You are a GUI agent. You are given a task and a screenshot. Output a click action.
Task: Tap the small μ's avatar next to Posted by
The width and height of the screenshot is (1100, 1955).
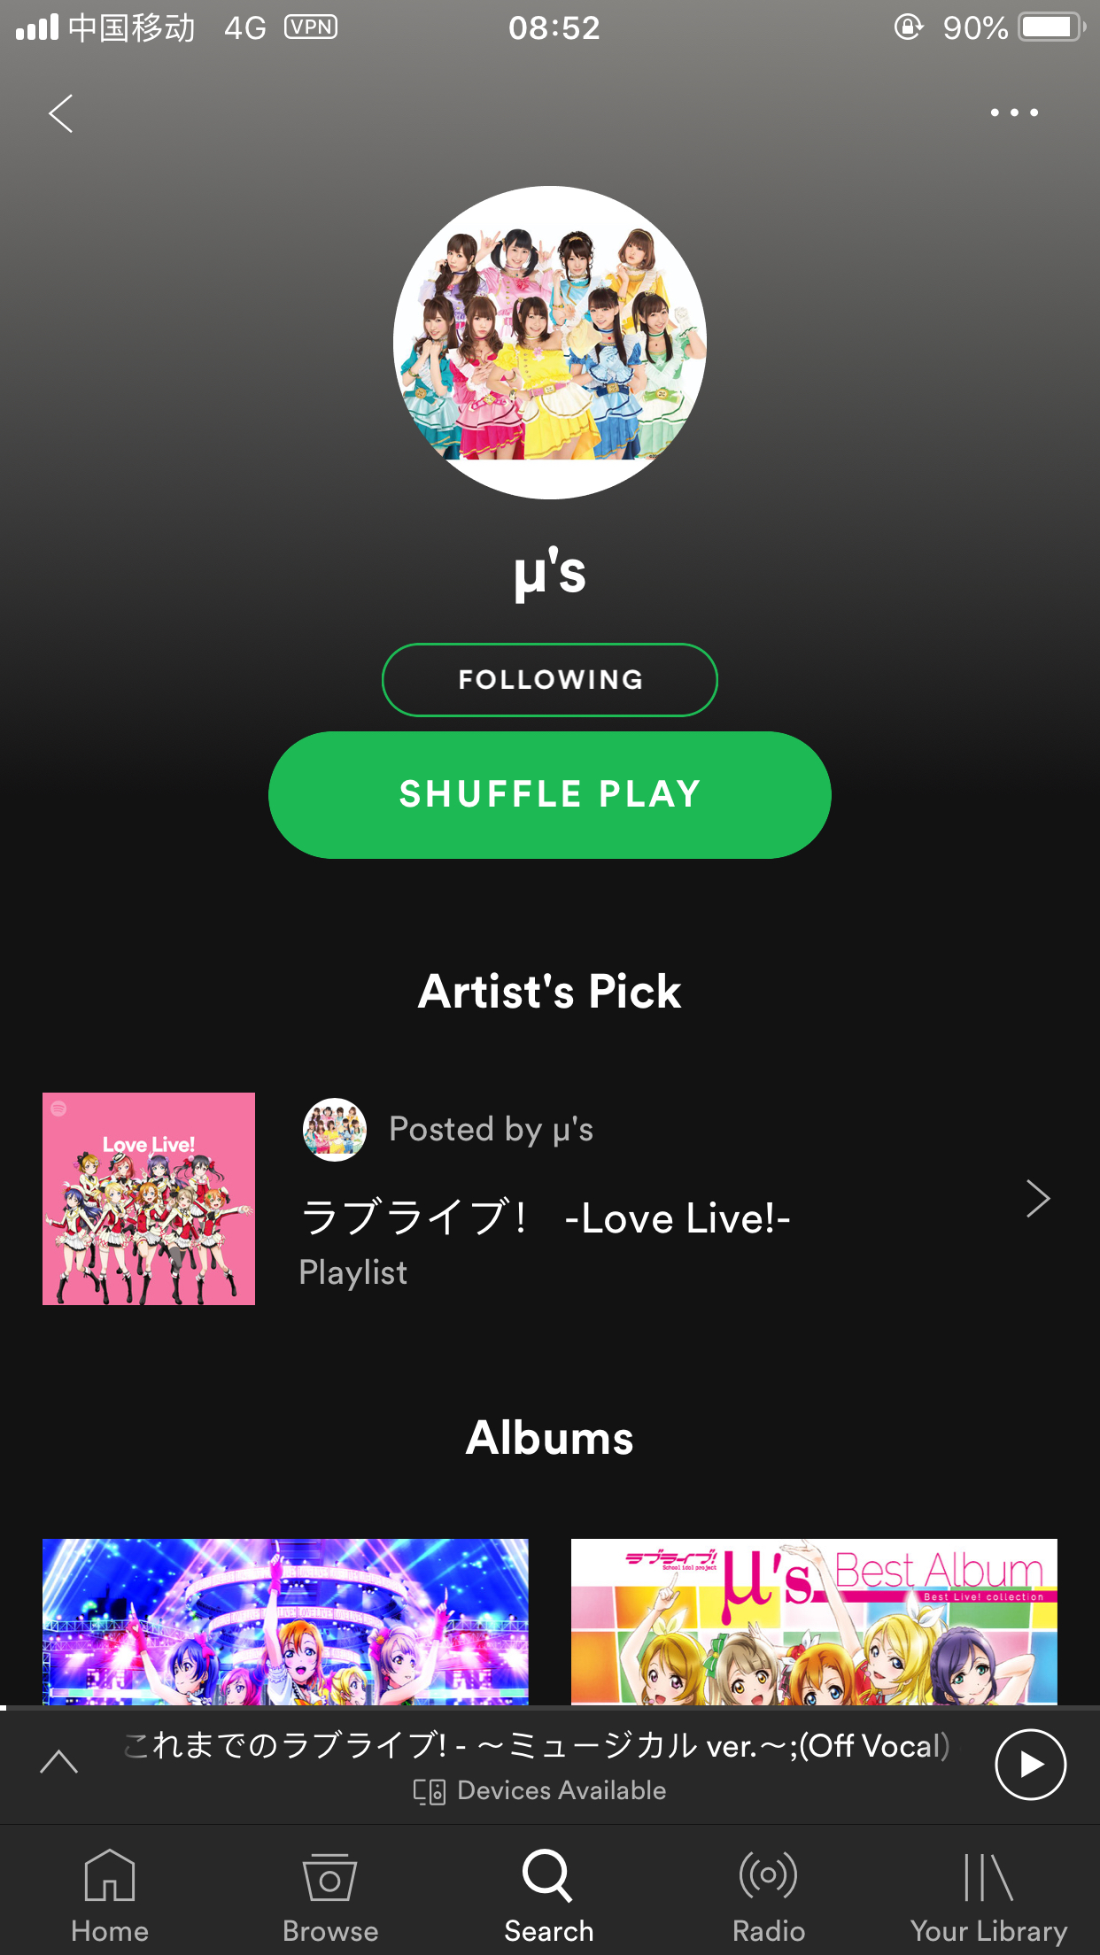pyautogui.click(x=335, y=1130)
